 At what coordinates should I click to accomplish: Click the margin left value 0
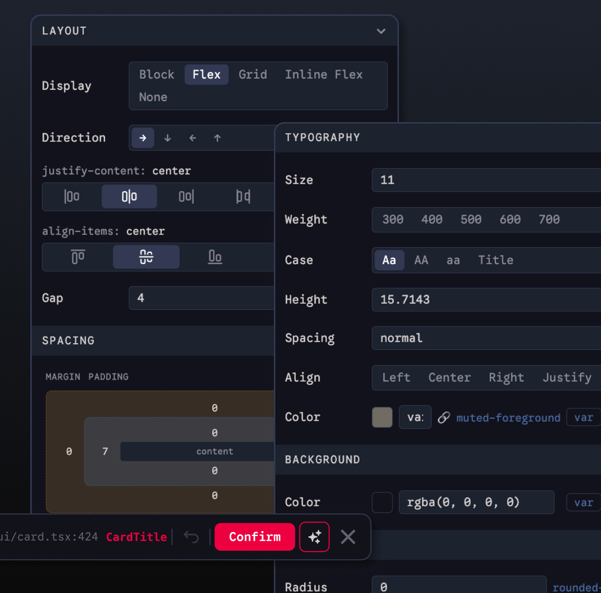pyautogui.click(x=69, y=451)
